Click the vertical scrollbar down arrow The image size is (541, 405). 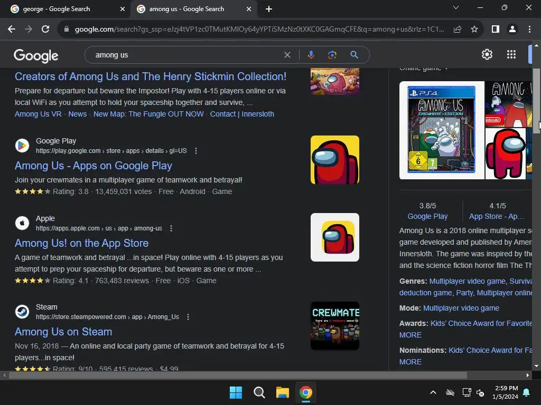(x=536, y=366)
